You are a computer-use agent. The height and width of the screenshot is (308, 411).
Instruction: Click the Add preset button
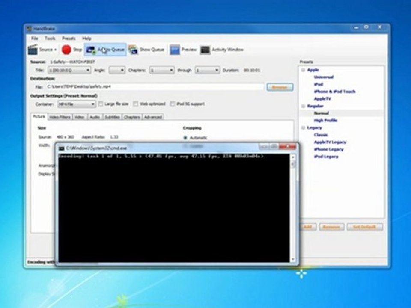[308, 227]
